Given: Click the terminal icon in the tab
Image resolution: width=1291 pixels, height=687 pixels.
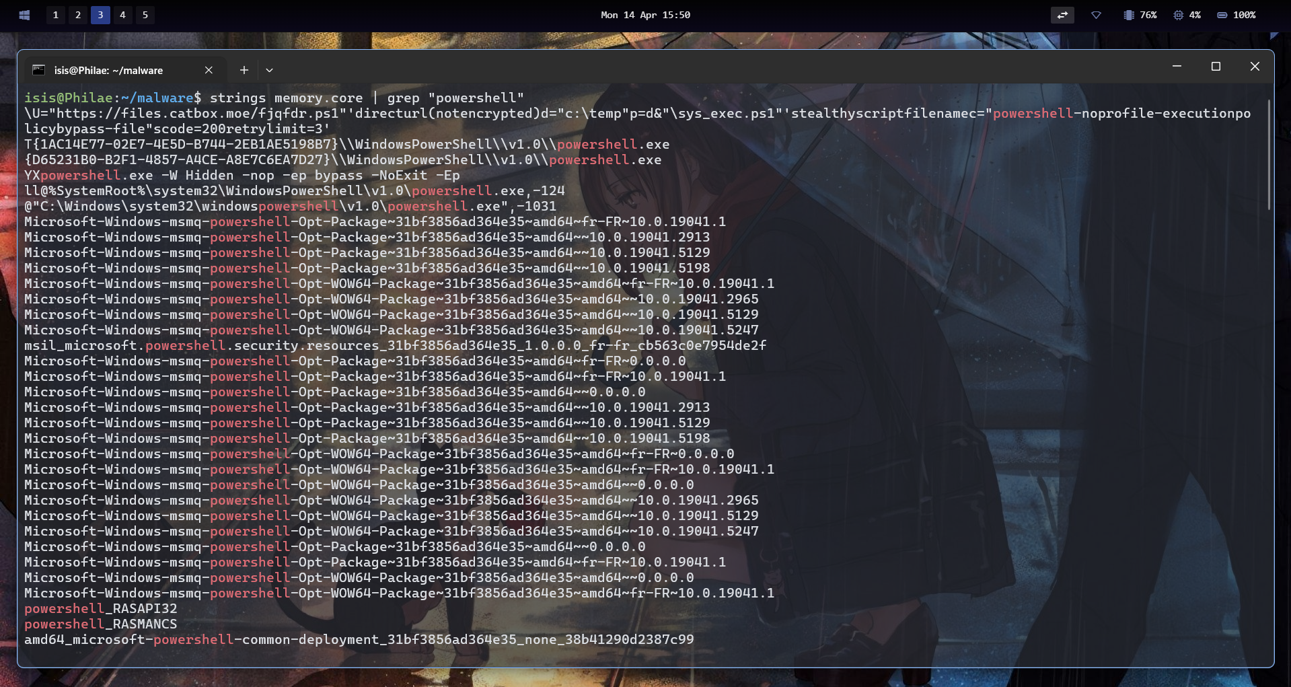Looking at the screenshot, I should coord(39,70).
